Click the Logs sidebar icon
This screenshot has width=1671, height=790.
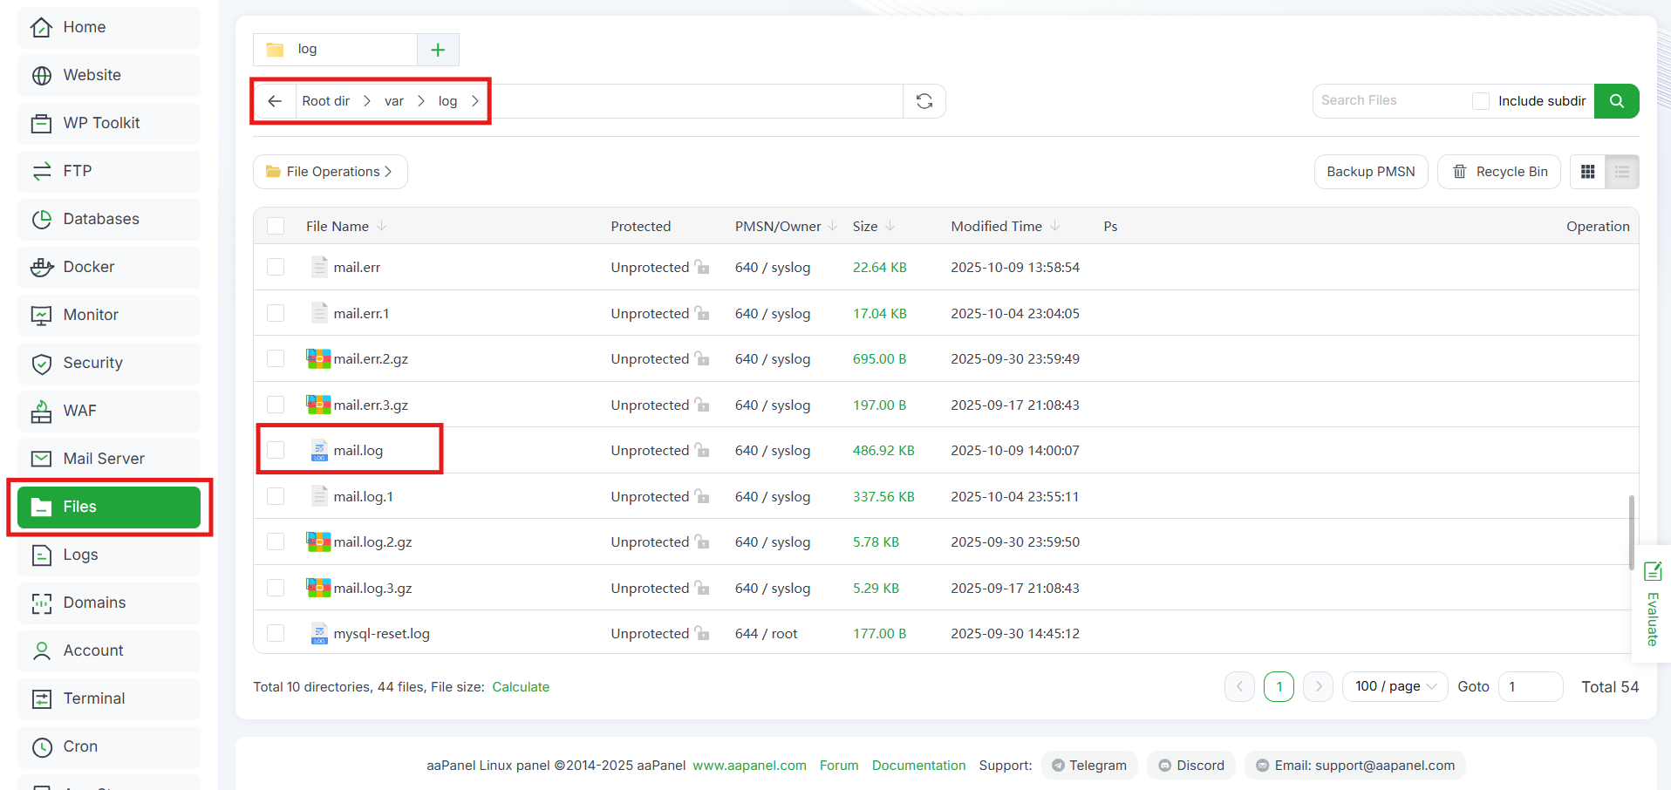(x=41, y=555)
